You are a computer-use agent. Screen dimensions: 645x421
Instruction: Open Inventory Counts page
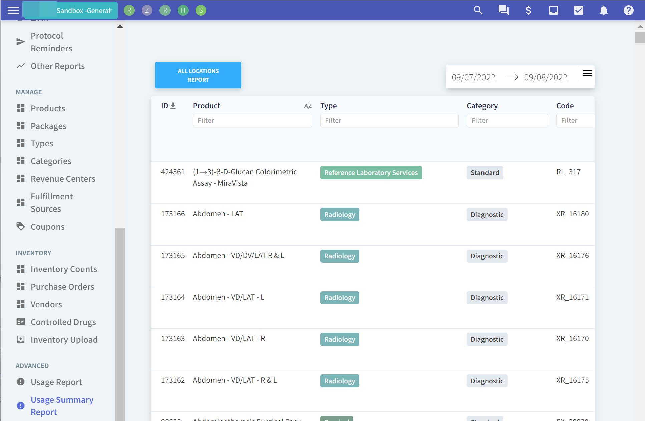[64, 269]
